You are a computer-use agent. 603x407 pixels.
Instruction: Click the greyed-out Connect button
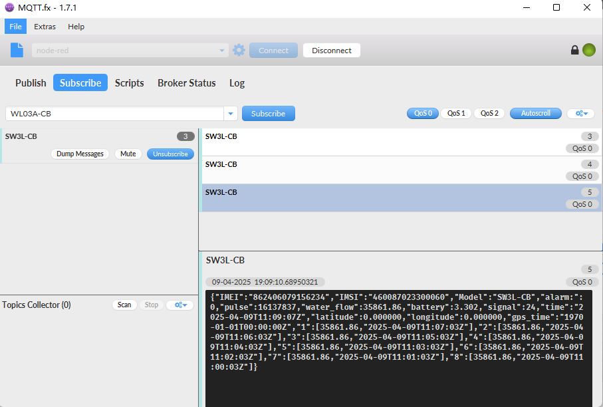click(273, 51)
